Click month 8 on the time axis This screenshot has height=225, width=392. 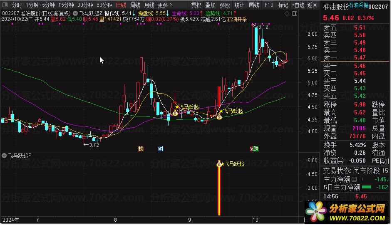click(115, 220)
